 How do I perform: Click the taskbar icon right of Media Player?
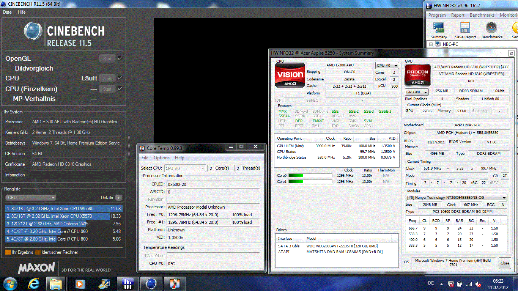pyautogui.click(x=103, y=283)
